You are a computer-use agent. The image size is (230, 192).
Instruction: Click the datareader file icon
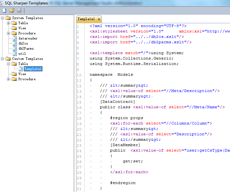[15, 39]
